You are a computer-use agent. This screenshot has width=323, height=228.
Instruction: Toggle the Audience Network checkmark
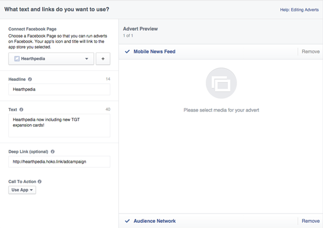[127, 220]
